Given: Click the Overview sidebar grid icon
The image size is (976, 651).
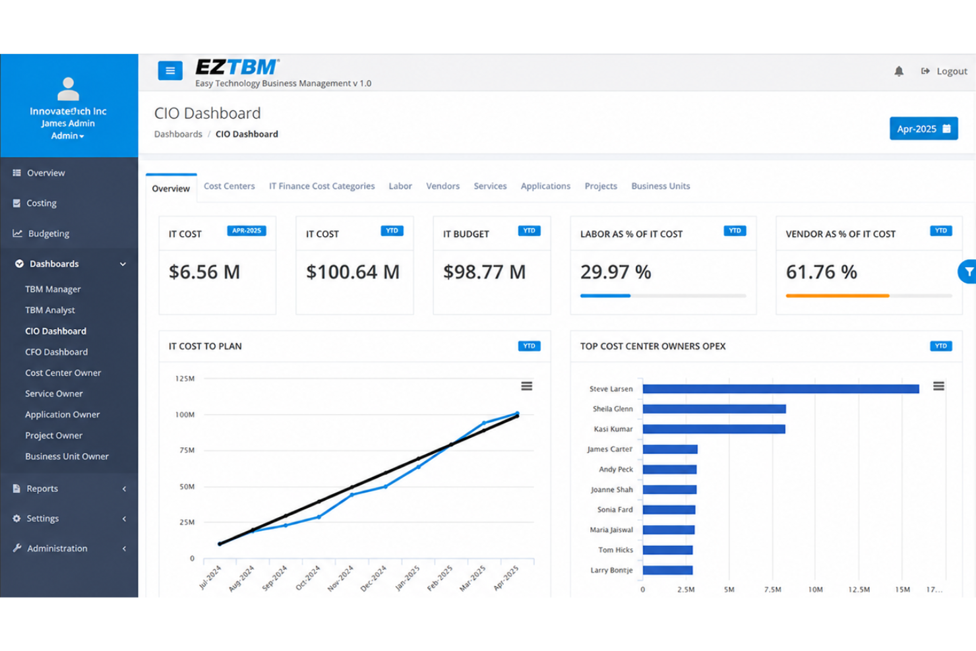Looking at the screenshot, I should coord(17,173).
